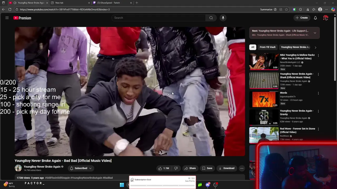Go back with browser back arrow

3,9
